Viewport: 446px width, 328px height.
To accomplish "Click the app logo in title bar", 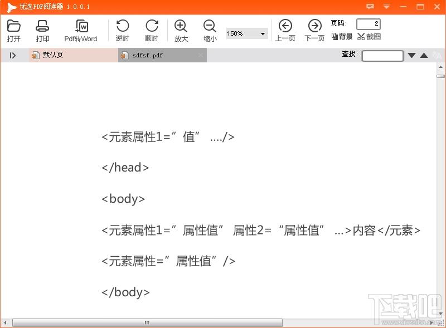I will point(11,7).
